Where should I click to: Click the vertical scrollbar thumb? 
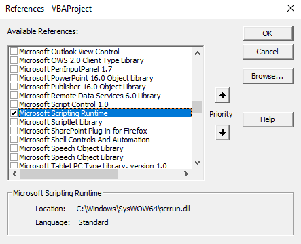click(x=197, y=106)
